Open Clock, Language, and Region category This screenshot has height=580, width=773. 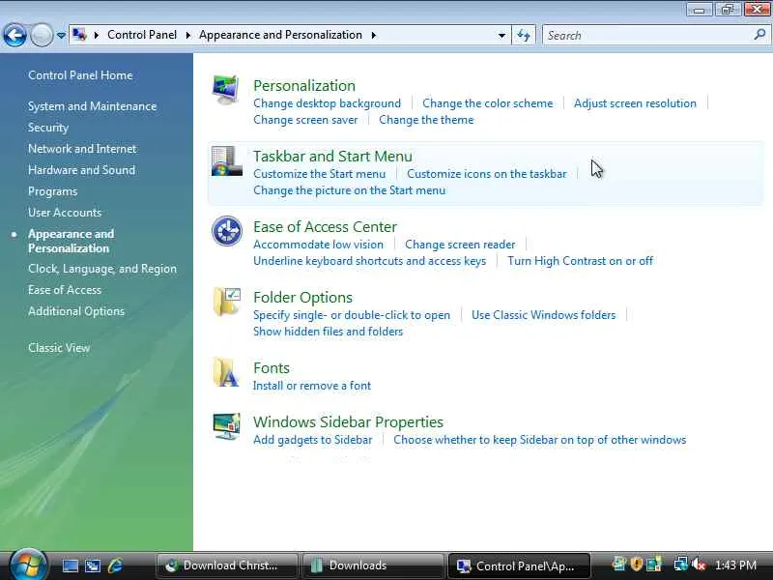(x=102, y=269)
